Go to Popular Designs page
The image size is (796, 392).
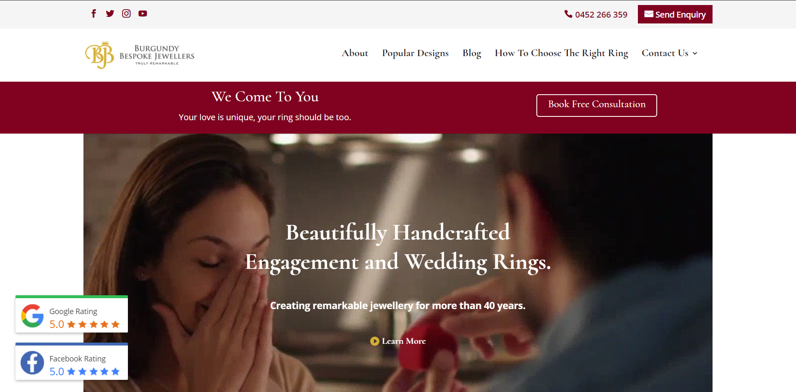click(415, 53)
